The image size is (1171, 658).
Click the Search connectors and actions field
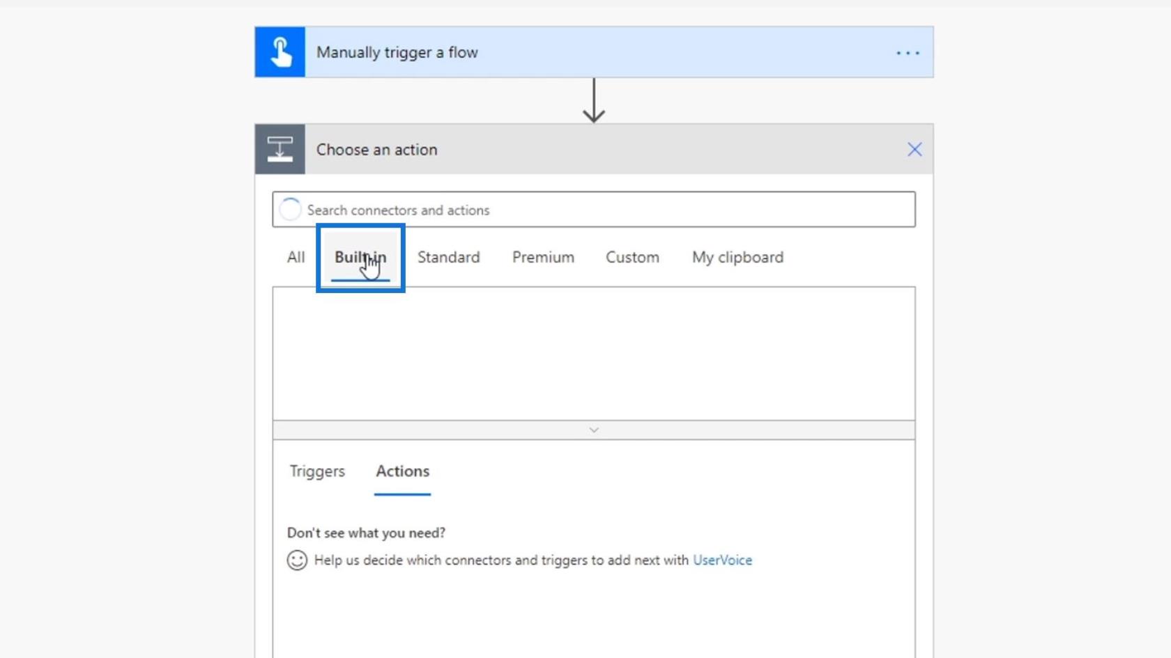[594, 210]
